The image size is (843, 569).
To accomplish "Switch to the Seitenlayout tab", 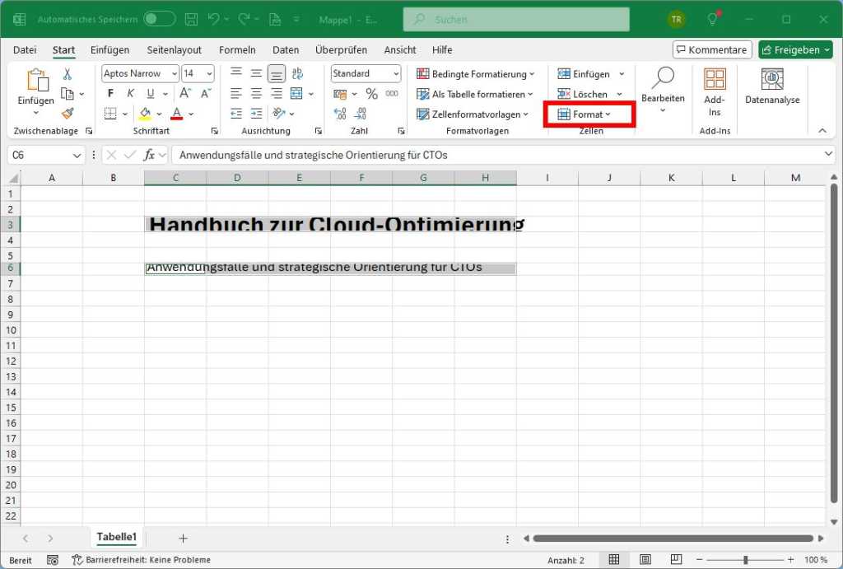I will (x=175, y=50).
